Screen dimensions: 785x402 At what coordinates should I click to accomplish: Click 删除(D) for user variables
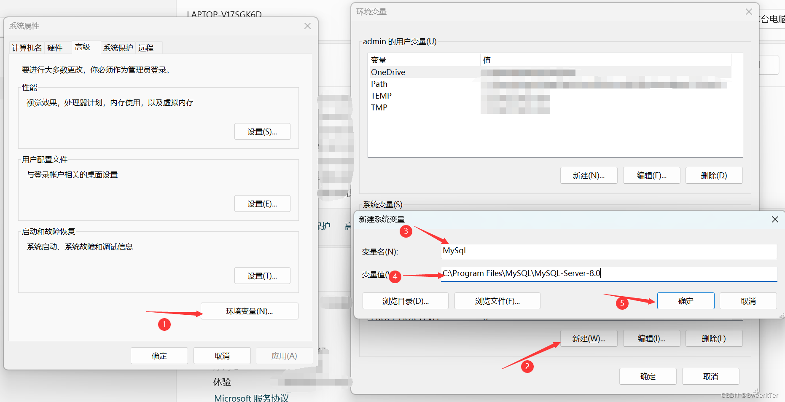tap(714, 175)
